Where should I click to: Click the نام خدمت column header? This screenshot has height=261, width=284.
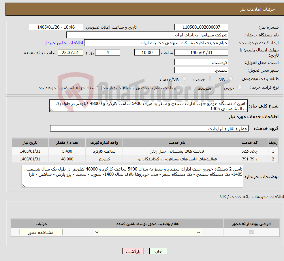click(177, 142)
